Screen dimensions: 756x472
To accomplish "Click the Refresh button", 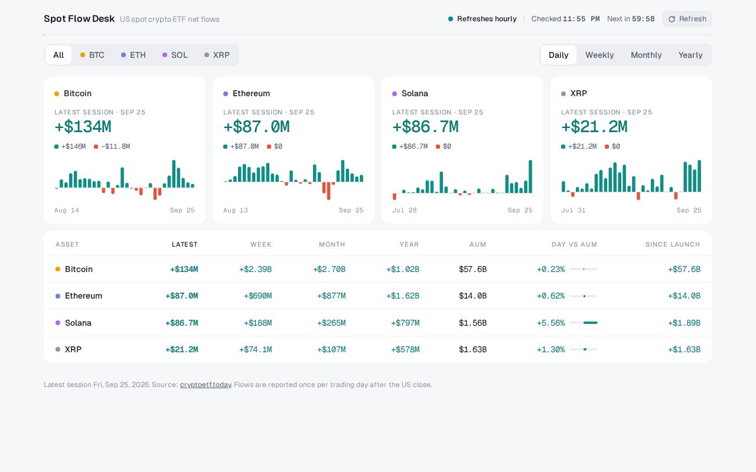I will 687,19.
